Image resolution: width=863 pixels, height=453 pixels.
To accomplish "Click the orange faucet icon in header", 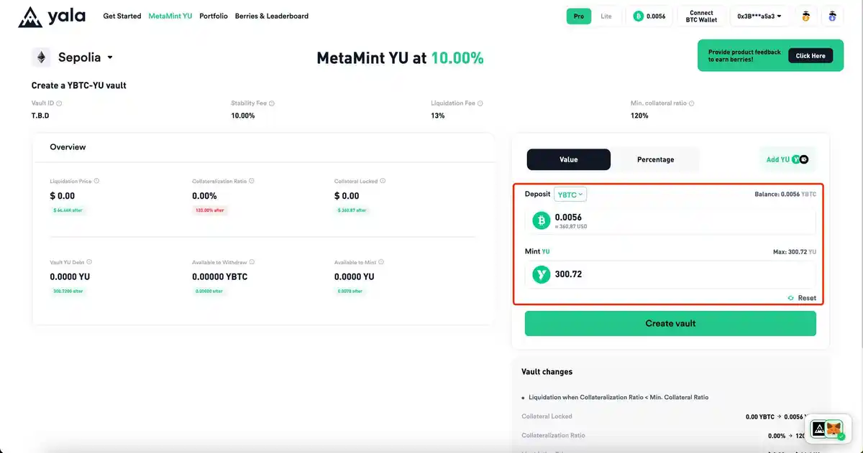I will click(805, 17).
